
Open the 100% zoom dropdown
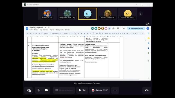47,33
